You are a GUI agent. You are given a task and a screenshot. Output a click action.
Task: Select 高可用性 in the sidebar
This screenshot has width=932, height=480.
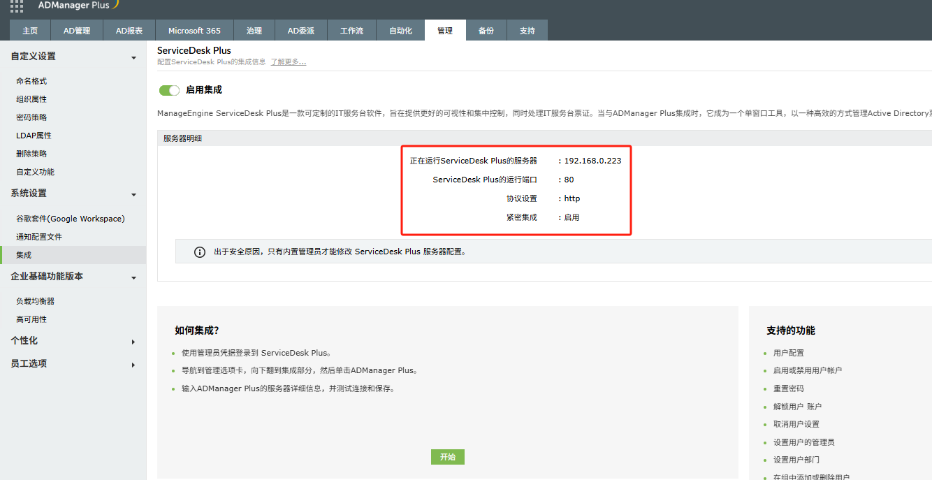point(31,319)
